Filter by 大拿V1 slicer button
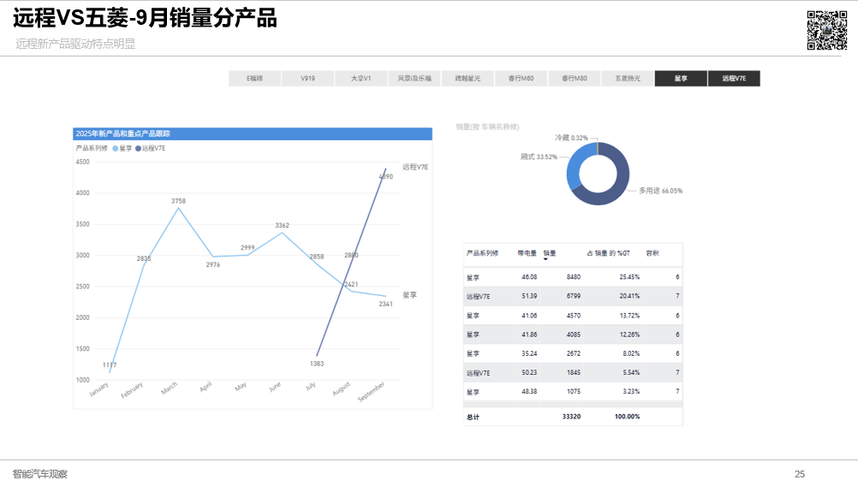The width and height of the screenshot is (858, 480). 361,78
